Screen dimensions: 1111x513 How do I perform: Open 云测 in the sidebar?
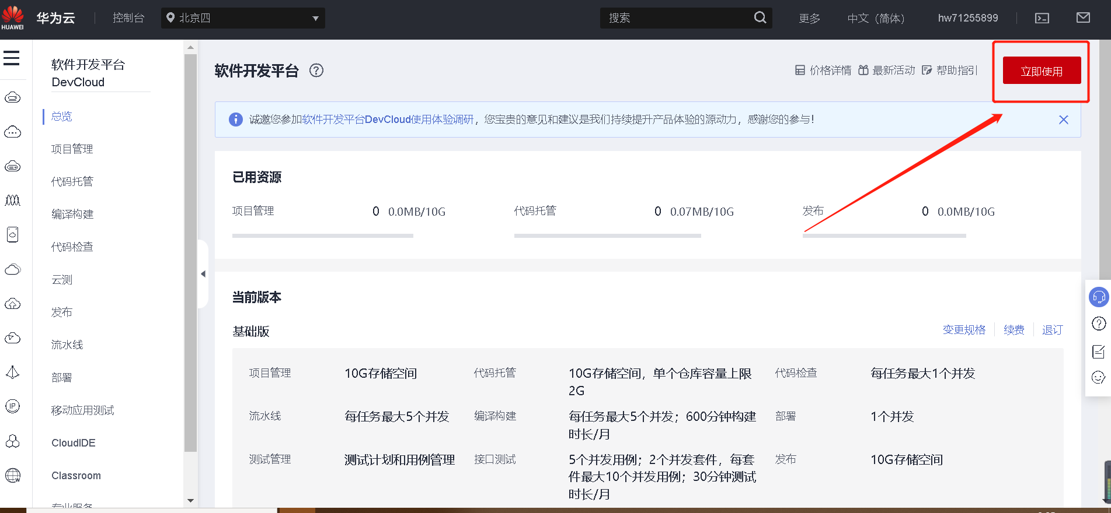click(62, 280)
